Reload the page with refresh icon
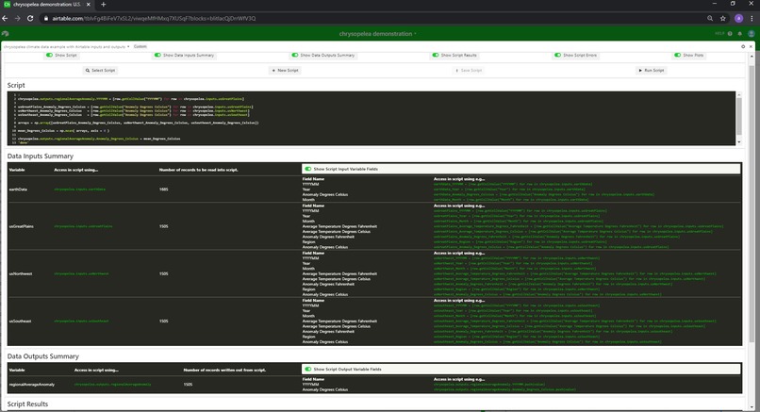 pyautogui.click(x=30, y=19)
